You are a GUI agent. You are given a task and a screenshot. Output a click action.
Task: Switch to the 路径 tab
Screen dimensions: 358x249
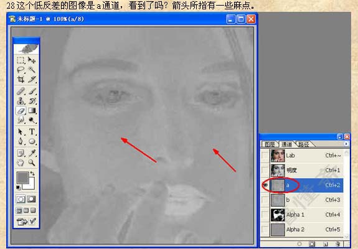pyautogui.click(x=304, y=144)
